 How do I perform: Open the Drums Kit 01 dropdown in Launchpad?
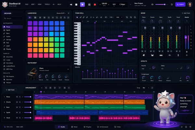click(61, 13)
